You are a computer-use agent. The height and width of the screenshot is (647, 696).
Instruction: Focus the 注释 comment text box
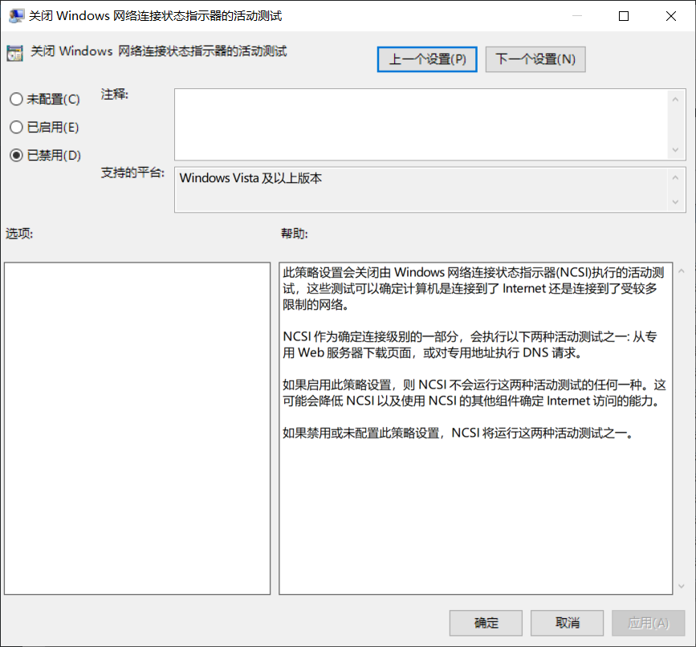pos(421,124)
